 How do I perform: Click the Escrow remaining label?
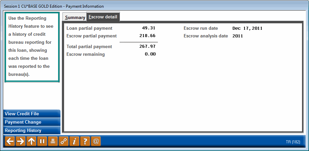[86, 54]
